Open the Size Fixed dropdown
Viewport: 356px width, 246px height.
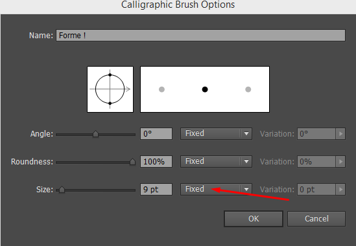[216, 189]
